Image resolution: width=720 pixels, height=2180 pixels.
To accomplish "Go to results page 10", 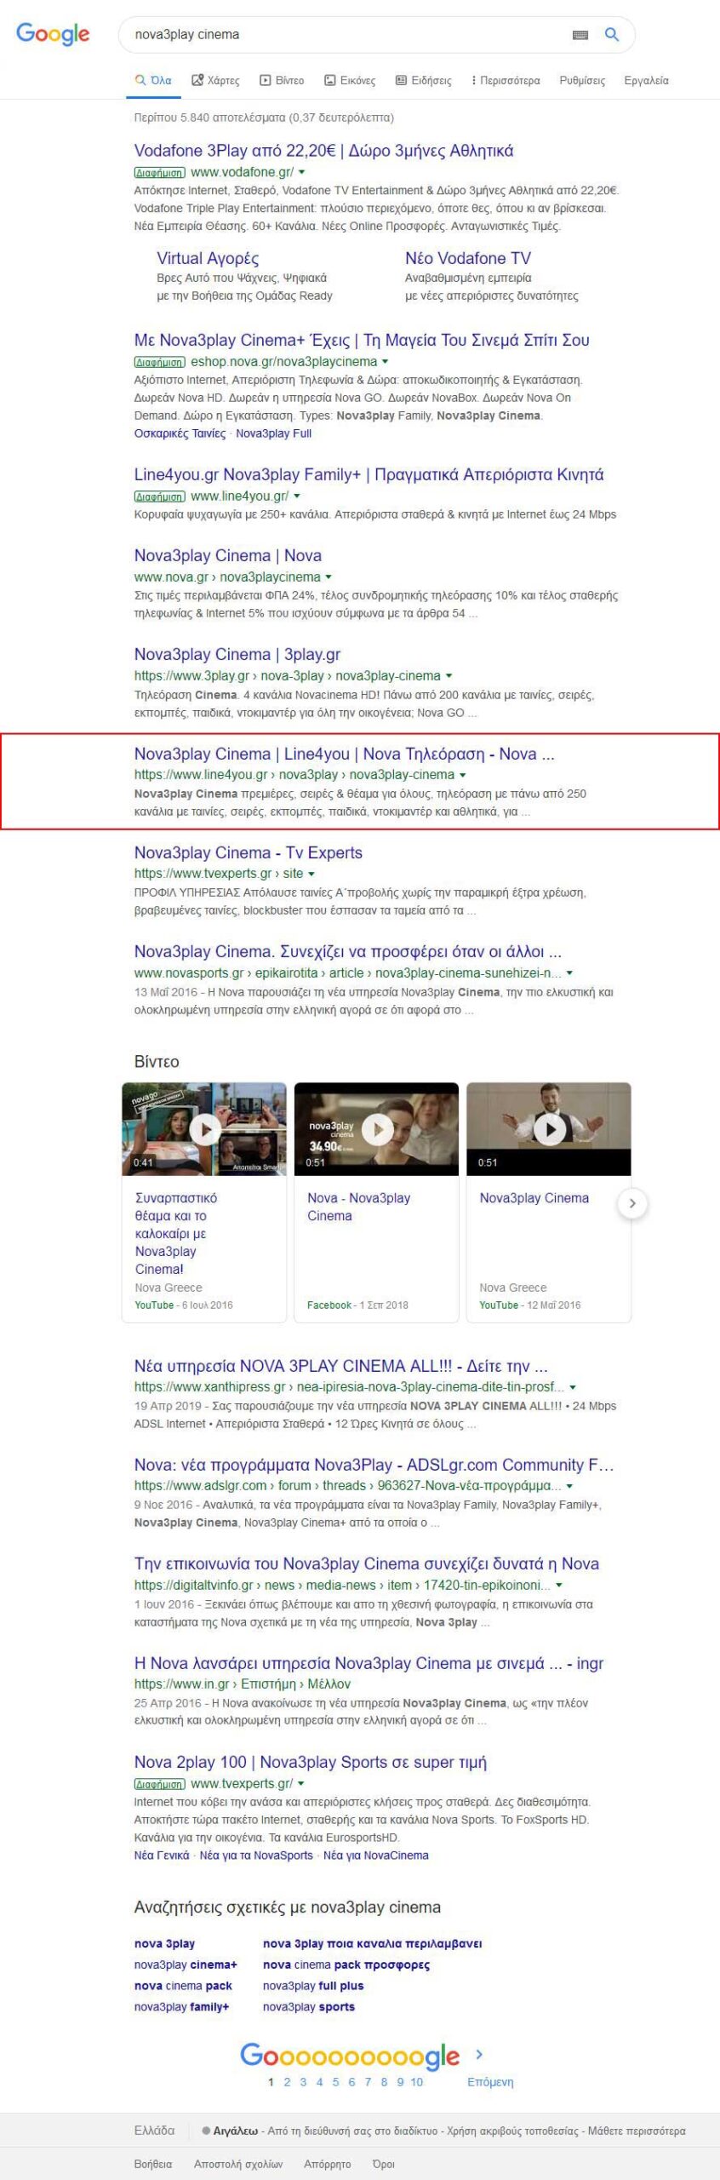I will pos(416,2082).
